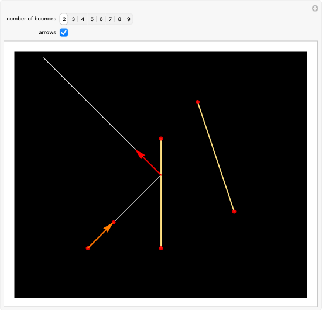Click the red reflected-ray arrowhead
This screenshot has width=322, height=311.
pos(141,154)
